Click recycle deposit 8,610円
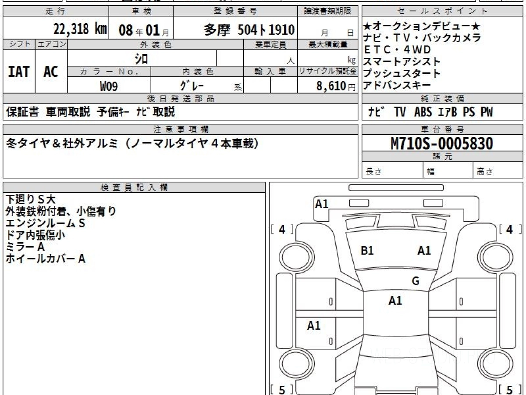 [x=336, y=86]
